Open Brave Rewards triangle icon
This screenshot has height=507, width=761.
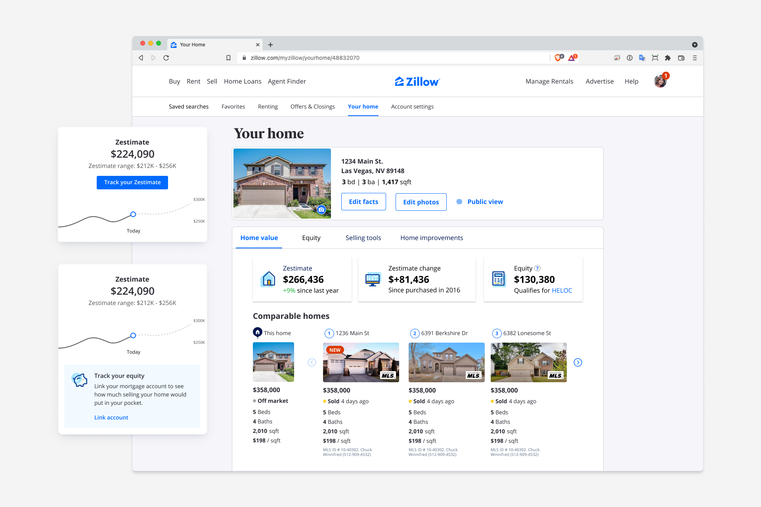click(572, 57)
